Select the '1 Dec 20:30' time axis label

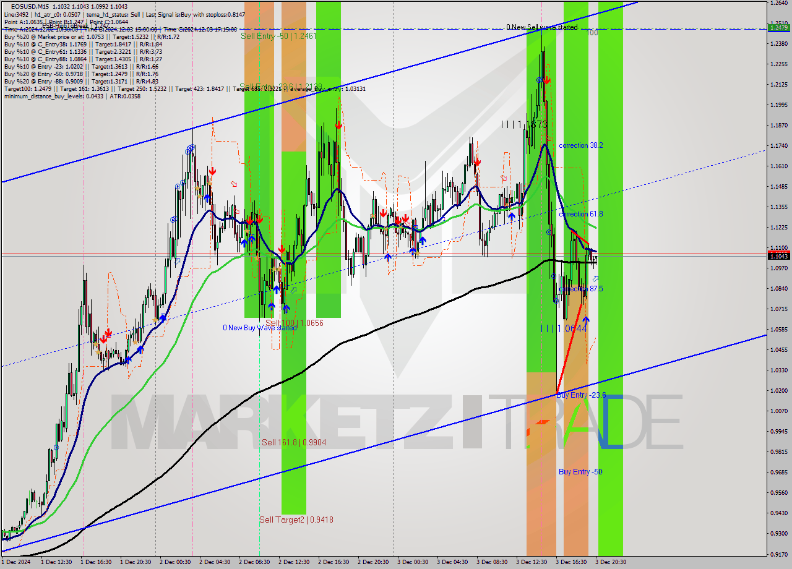click(x=136, y=562)
